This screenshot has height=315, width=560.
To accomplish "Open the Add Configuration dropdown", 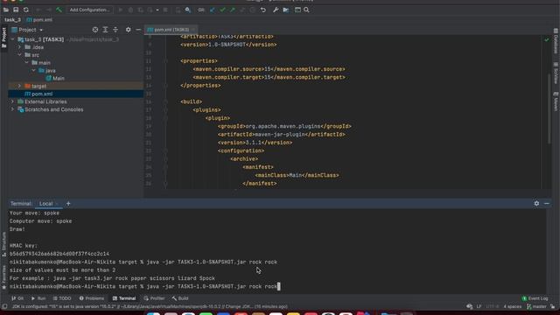I will point(89,10).
